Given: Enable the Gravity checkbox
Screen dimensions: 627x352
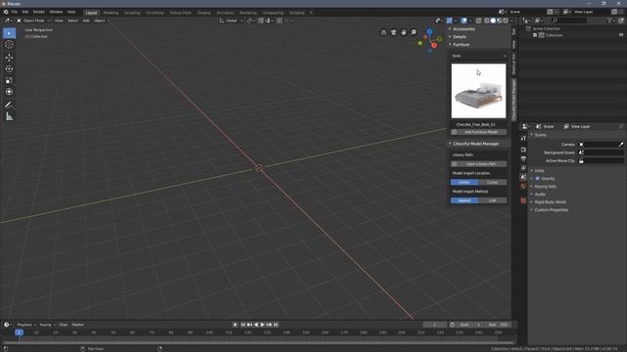Looking at the screenshot, I should [x=538, y=178].
